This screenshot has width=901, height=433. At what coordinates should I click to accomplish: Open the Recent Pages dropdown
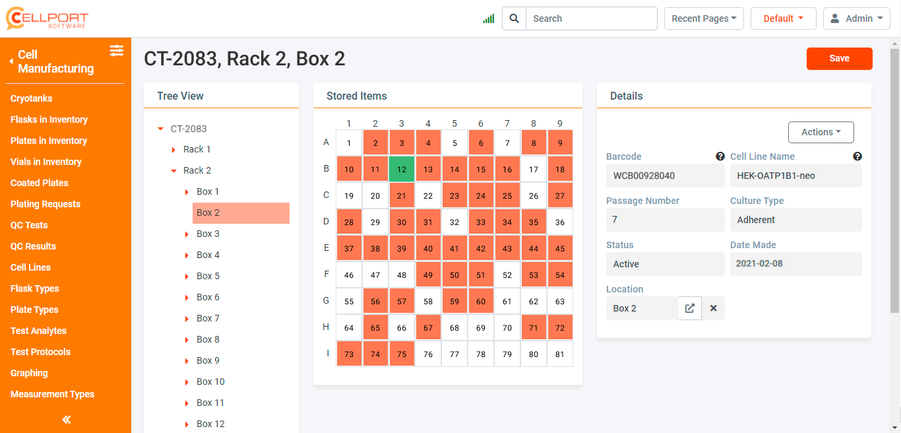pos(704,18)
